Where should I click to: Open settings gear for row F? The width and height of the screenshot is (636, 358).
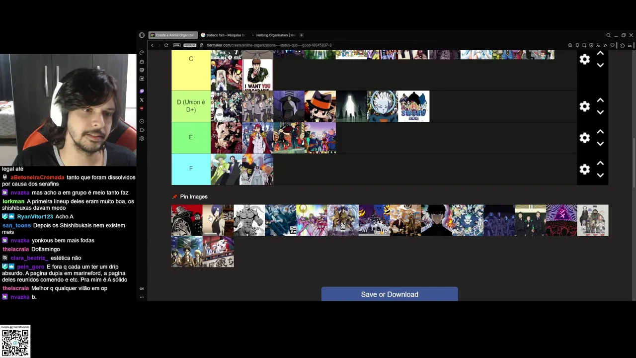[585, 170]
